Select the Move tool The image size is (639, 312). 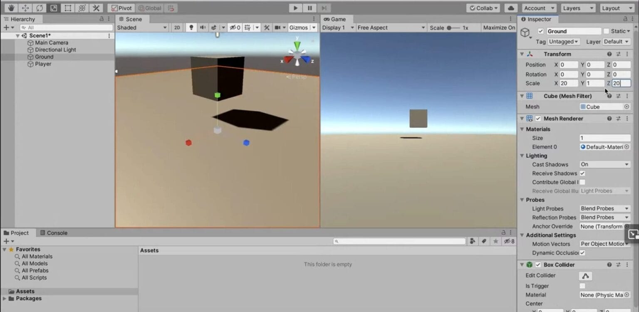pos(25,8)
